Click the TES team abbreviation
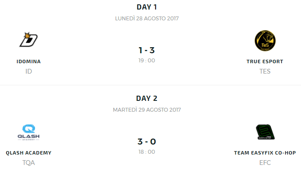 265,71
